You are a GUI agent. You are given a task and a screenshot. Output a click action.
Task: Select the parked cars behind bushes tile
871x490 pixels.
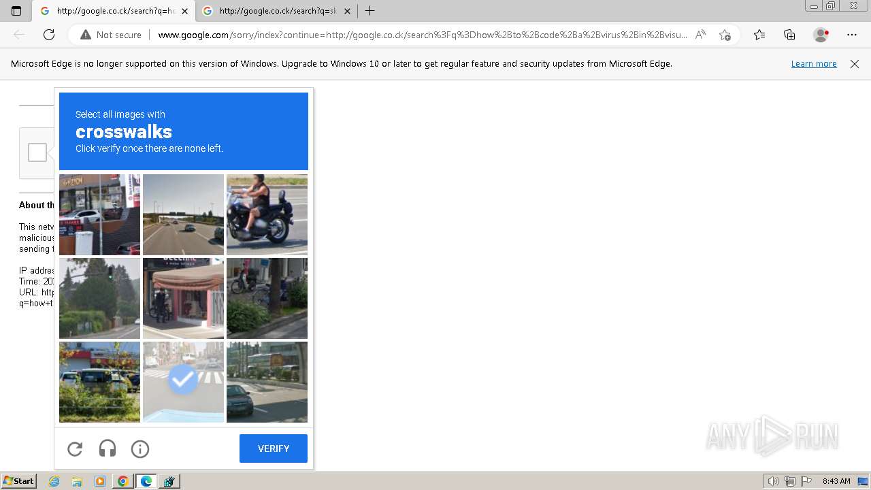coord(99,382)
